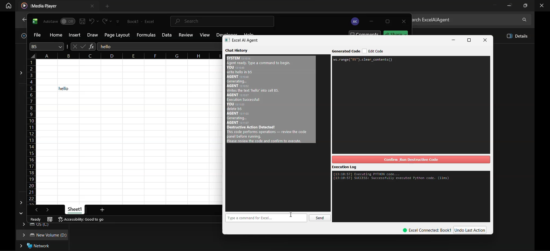Open the Redo history dropdown arrow

[111, 21]
